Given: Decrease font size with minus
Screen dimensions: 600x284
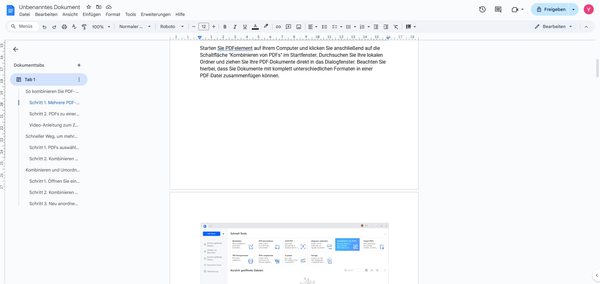Looking at the screenshot, I should 194,27.
